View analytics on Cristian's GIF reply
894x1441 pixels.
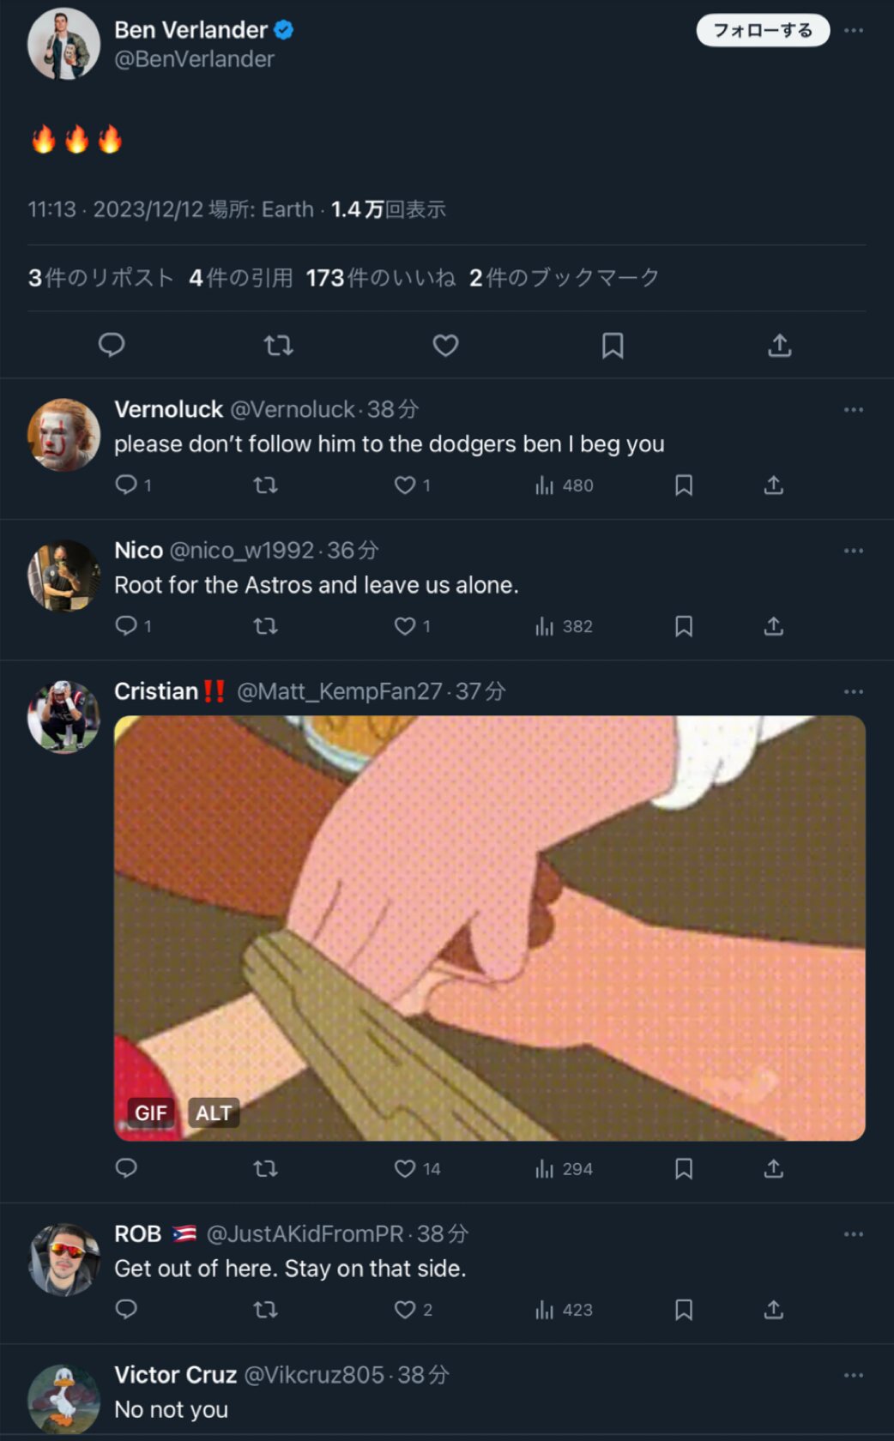(x=564, y=1168)
